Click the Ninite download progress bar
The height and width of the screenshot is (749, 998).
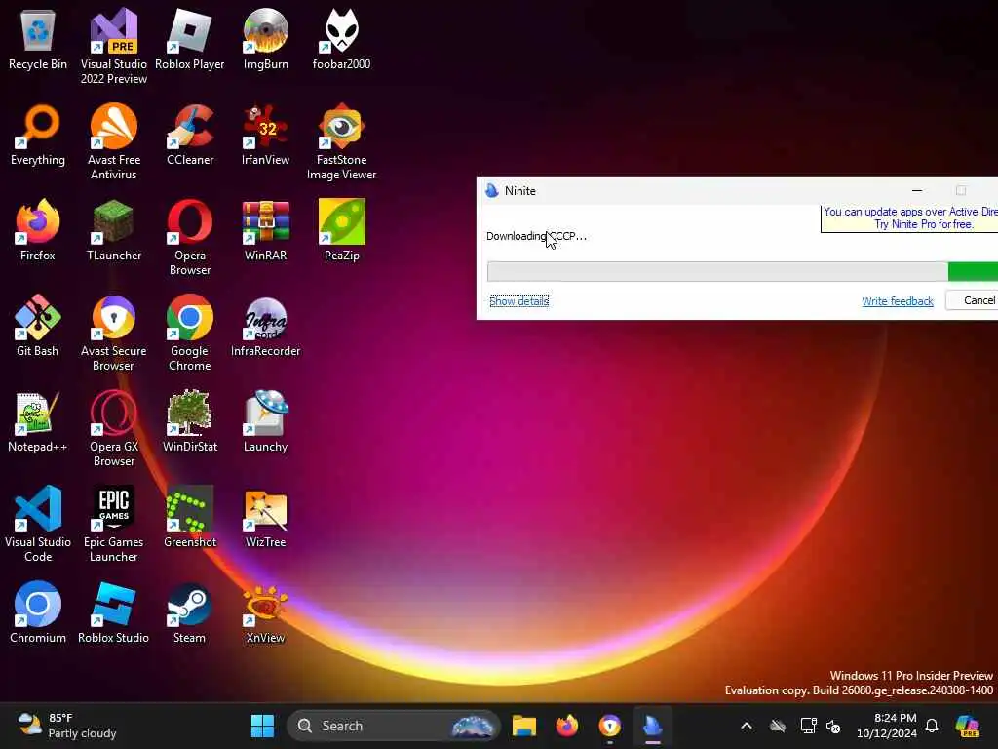click(x=742, y=271)
